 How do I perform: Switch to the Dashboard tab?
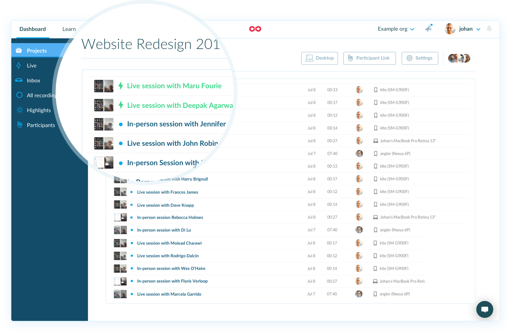[32, 29]
